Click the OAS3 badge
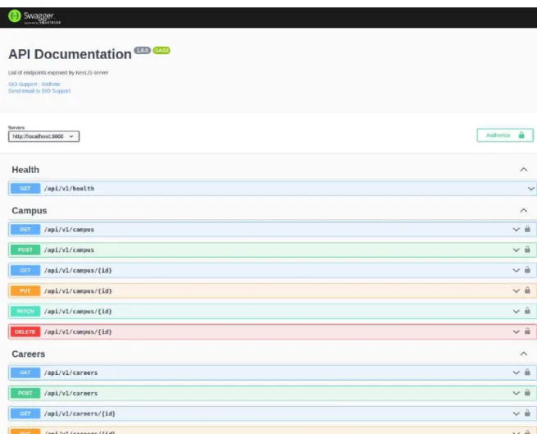This screenshot has width=537, height=434. tap(162, 50)
